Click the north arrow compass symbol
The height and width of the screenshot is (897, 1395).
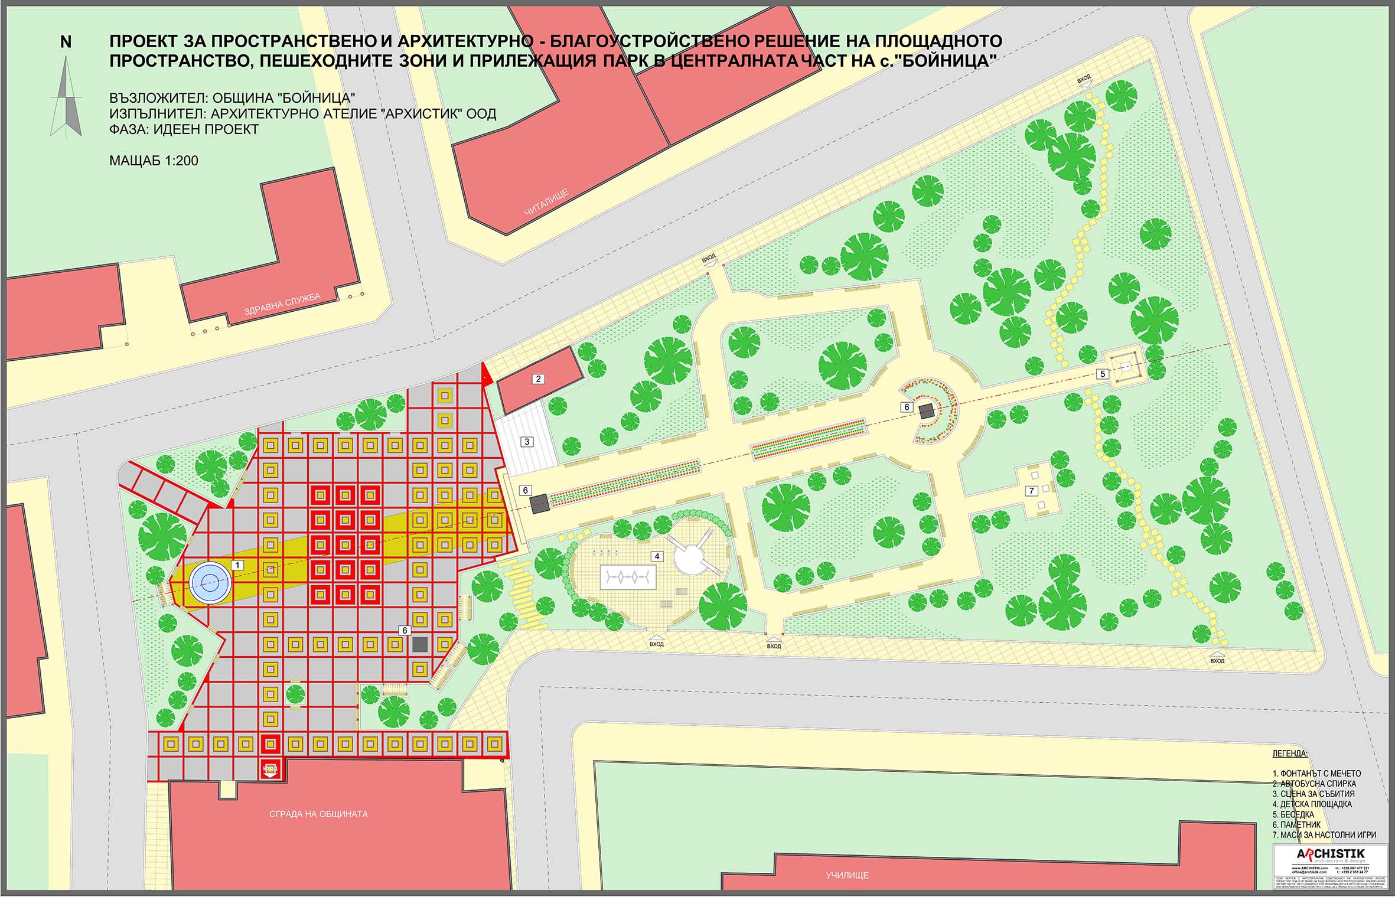(66, 96)
